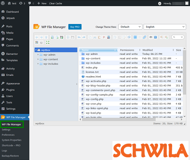Click the New button in admin bar
Viewport: 190px width, 160px height.
(x=42, y=3)
